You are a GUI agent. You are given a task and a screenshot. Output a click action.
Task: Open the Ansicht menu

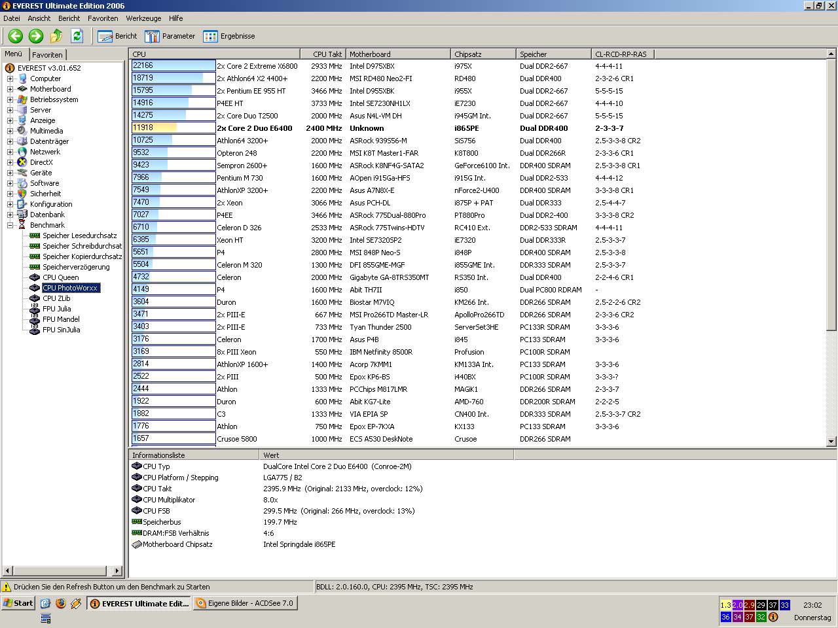pos(39,18)
